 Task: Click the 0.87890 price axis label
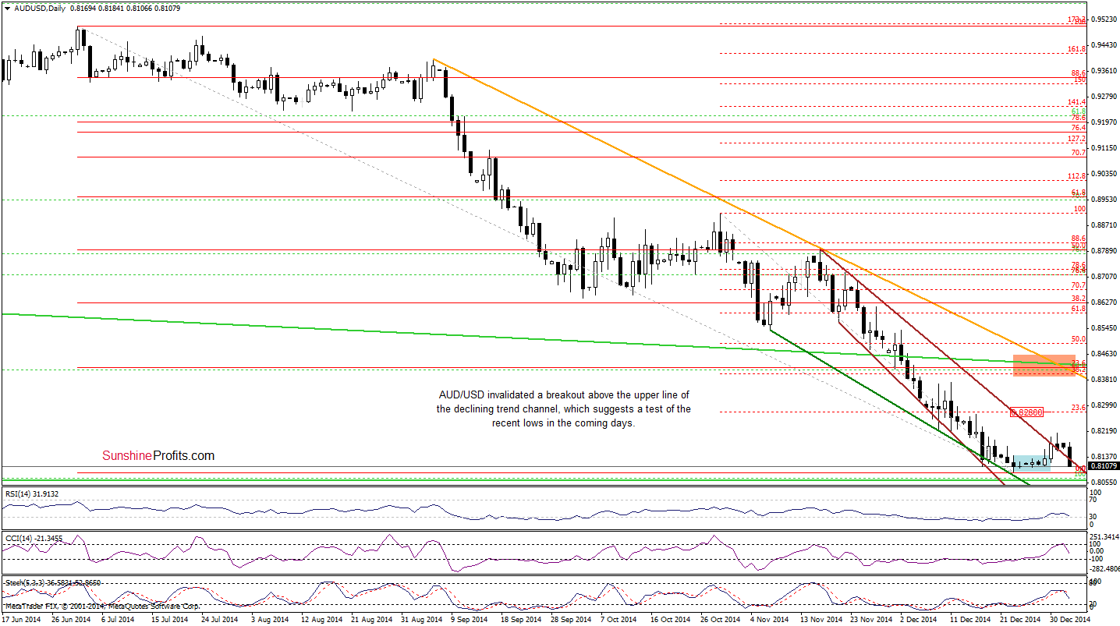click(x=1103, y=250)
